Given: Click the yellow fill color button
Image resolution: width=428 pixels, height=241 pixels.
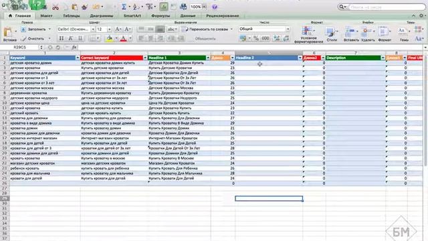Looking at the screenshot, I should [110, 39].
